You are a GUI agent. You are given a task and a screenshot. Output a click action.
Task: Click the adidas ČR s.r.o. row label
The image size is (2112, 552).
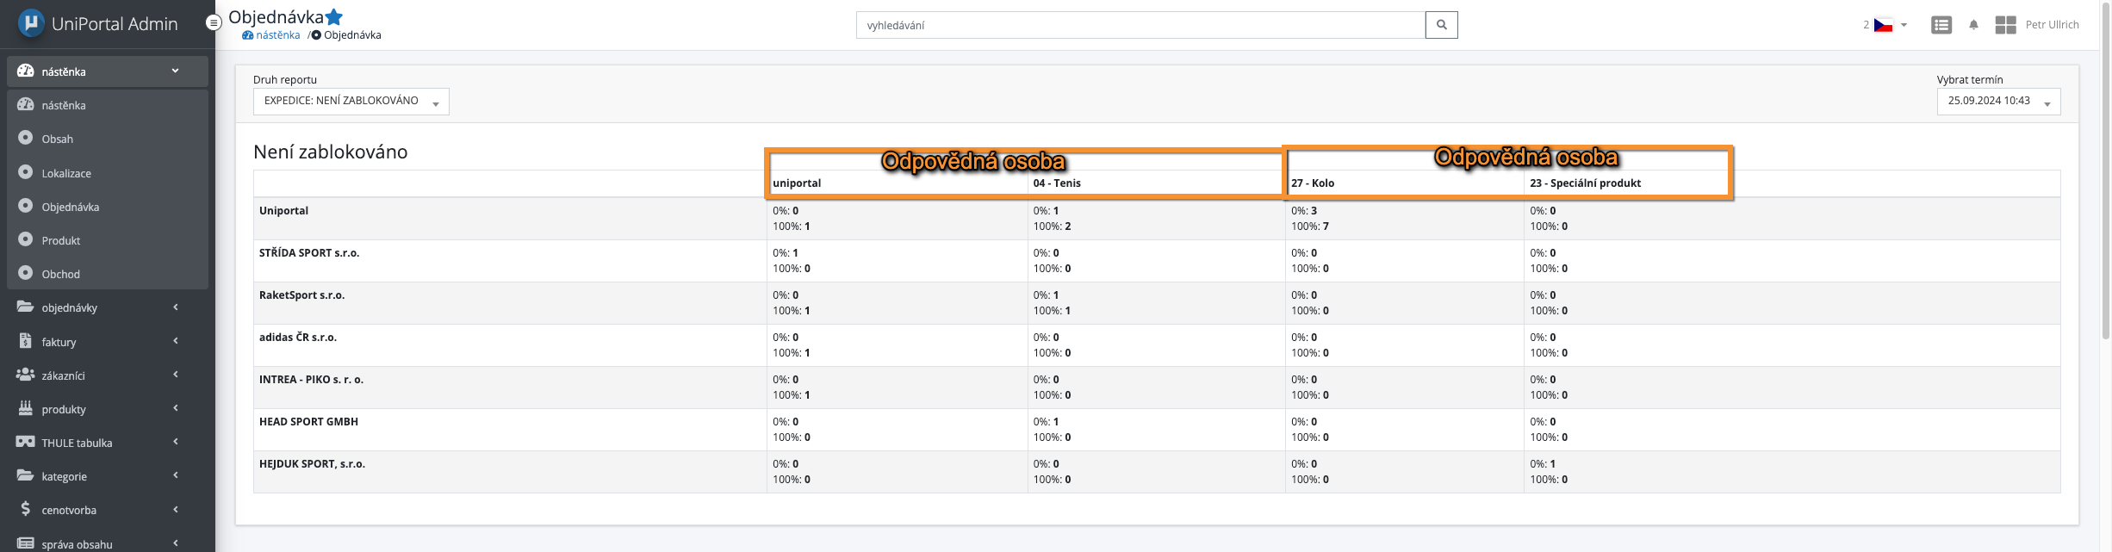(x=298, y=338)
